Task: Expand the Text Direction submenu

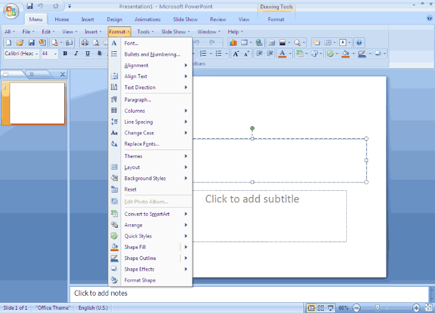Action: click(156, 88)
